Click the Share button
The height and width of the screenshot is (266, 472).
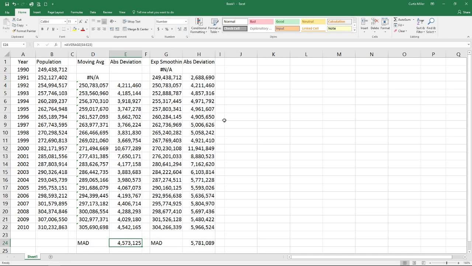click(x=464, y=12)
